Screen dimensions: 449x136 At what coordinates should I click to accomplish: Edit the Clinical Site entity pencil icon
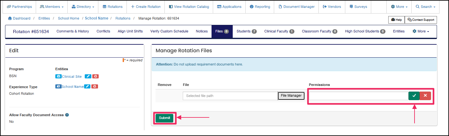[x=88, y=76]
